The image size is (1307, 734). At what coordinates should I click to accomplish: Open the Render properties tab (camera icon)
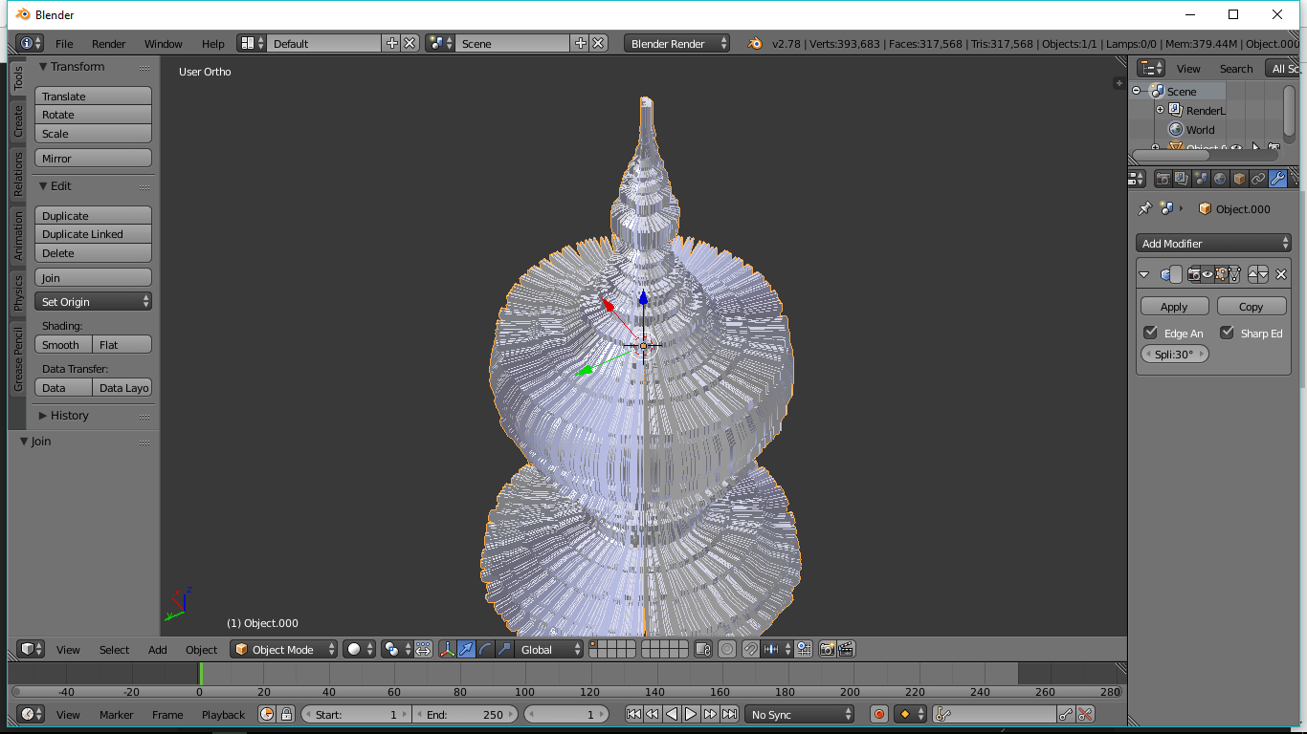coord(1163,179)
